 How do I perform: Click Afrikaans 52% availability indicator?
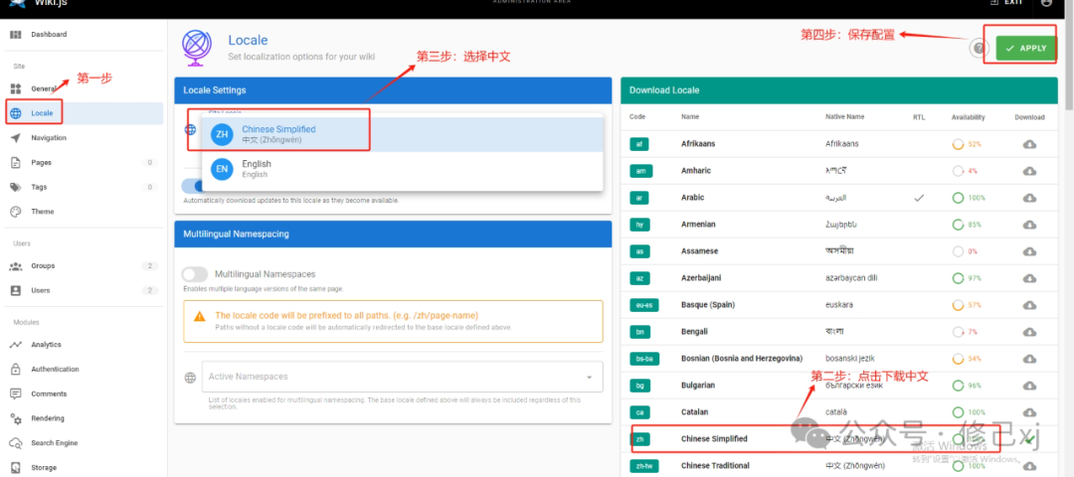coord(968,144)
